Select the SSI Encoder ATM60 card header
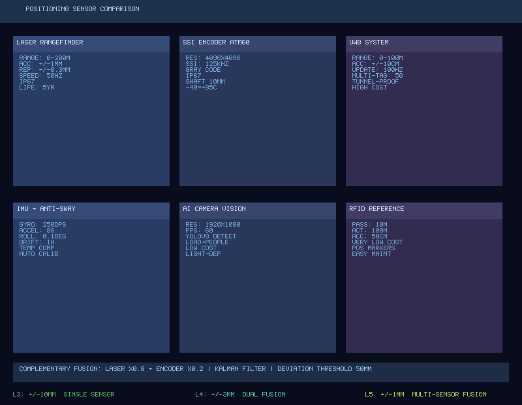 258,44
